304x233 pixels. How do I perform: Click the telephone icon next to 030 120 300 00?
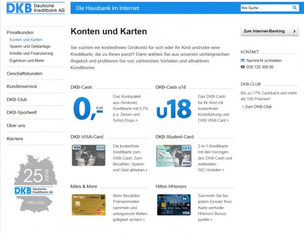coord(243,67)
